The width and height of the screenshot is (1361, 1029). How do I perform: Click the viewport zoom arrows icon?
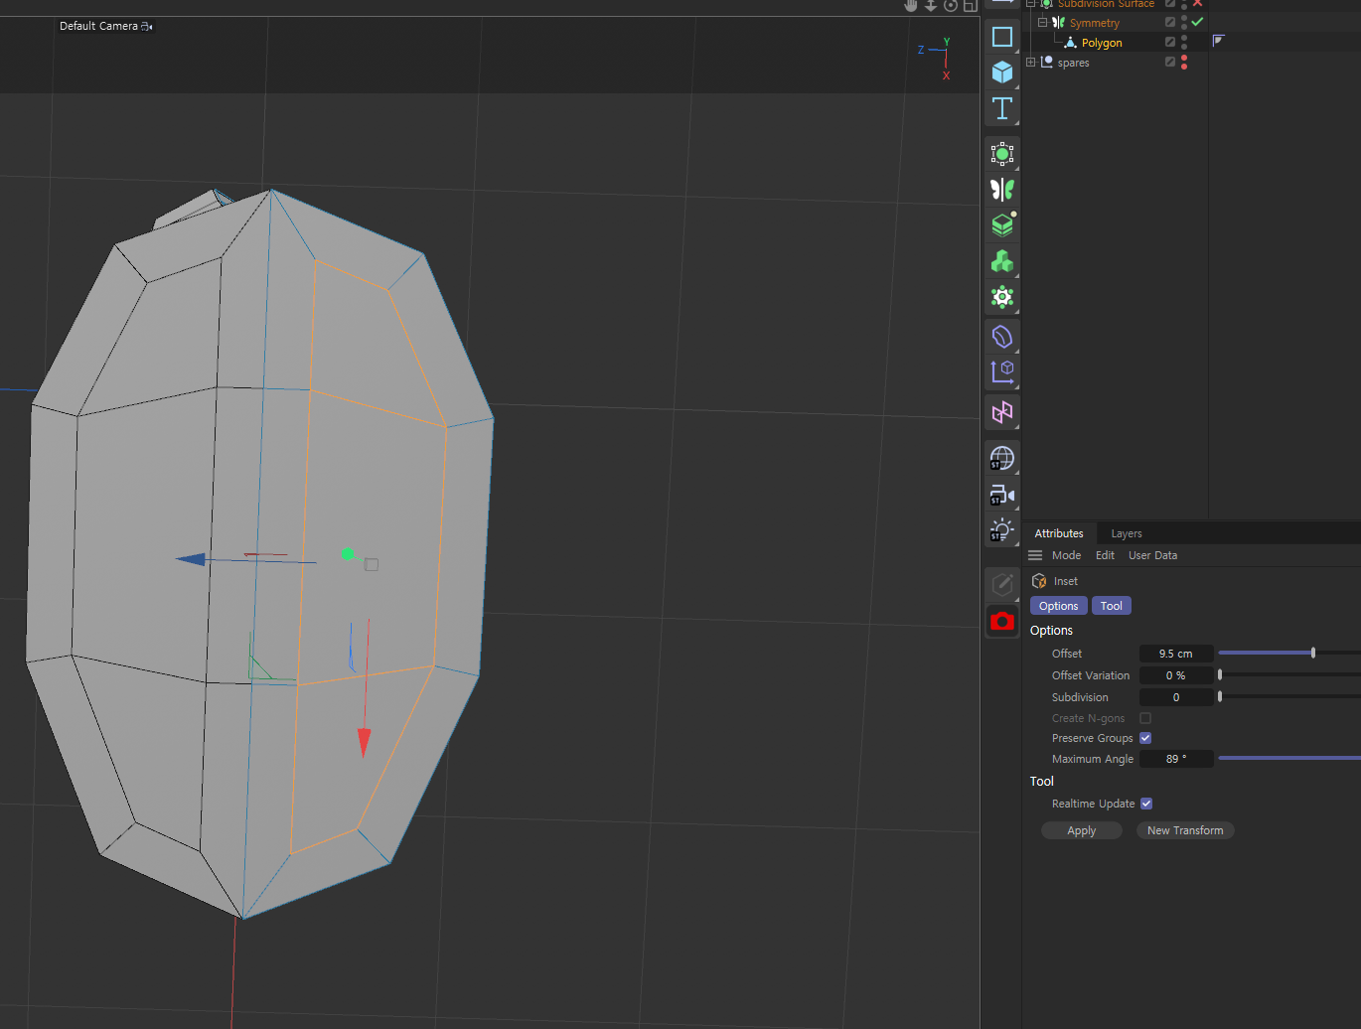point(931,5)
